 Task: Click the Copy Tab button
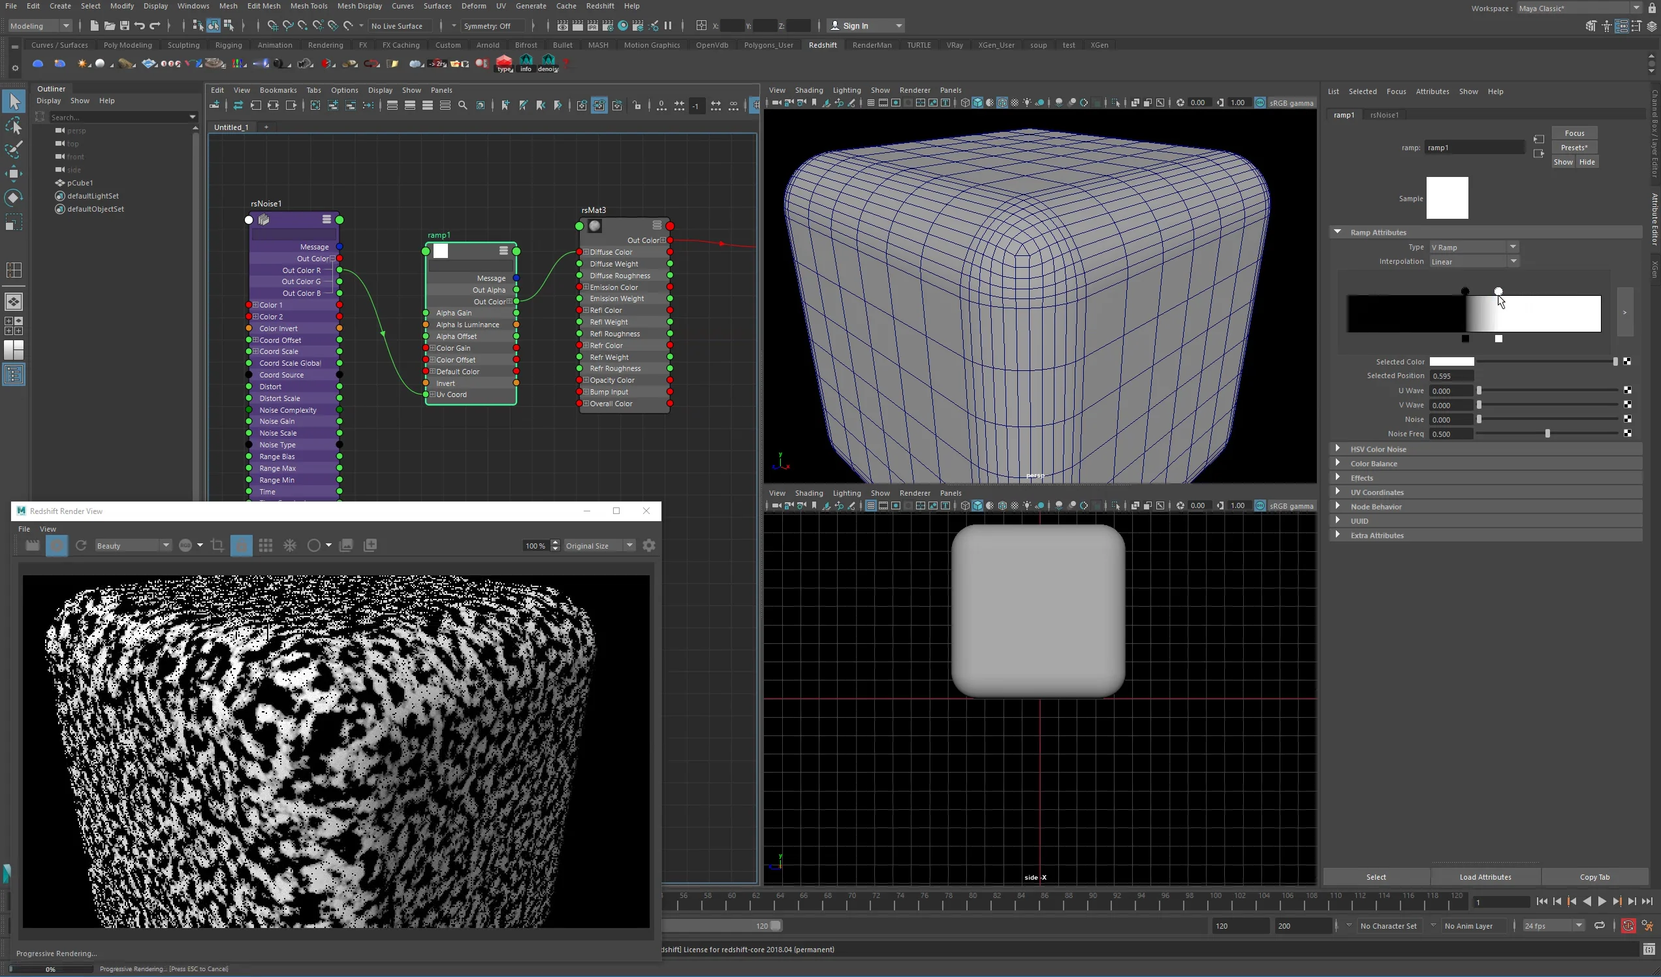click(x=1594, y=877)
